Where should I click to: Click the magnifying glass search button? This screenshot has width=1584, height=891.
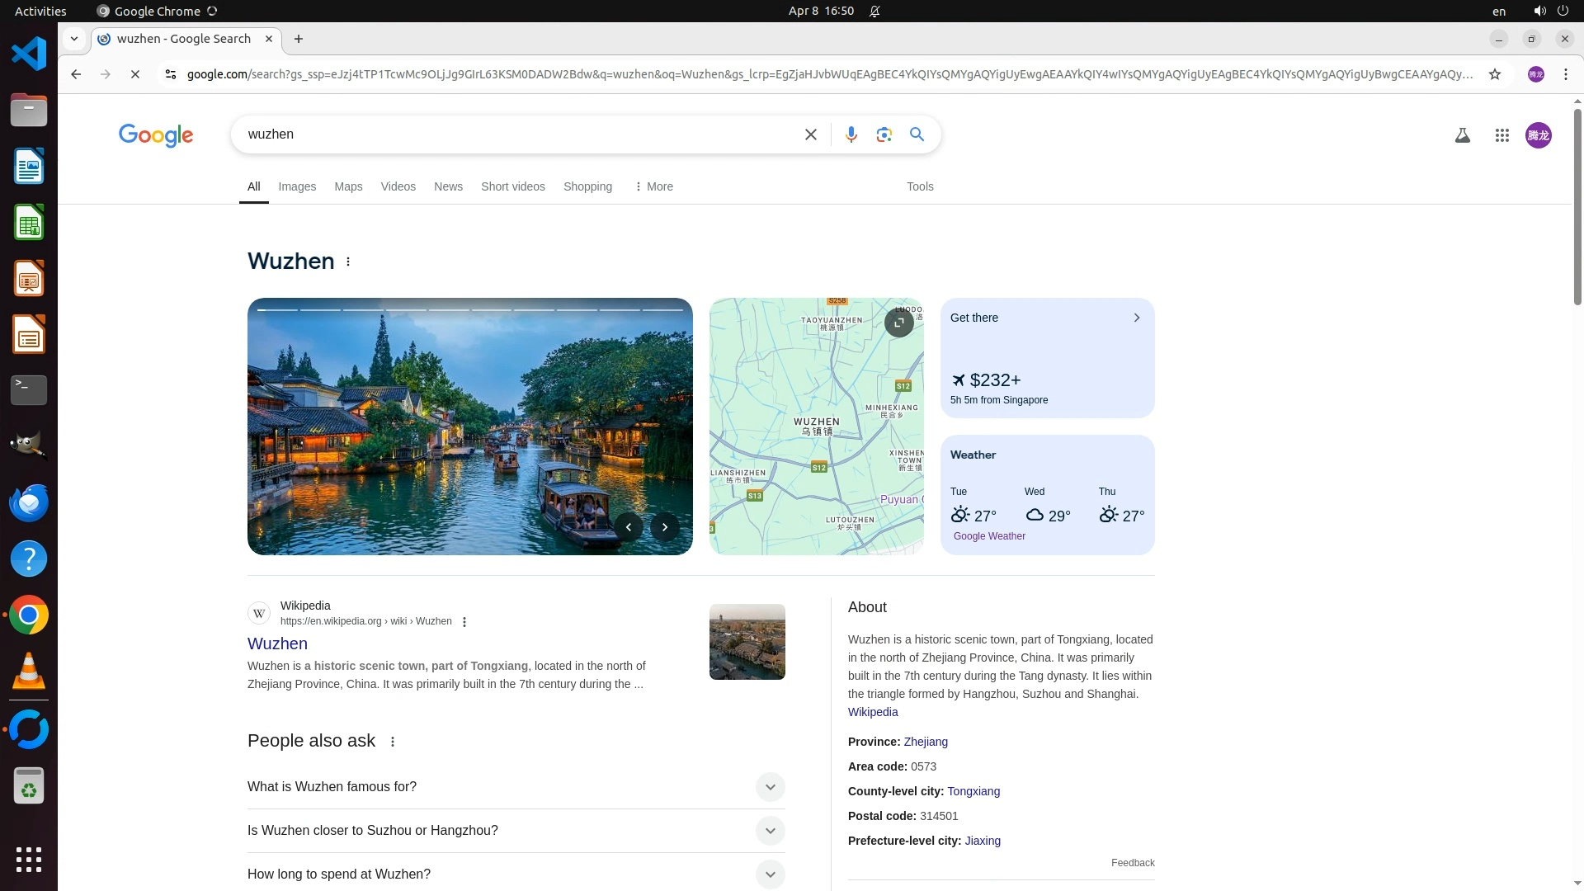click(917, 134)
